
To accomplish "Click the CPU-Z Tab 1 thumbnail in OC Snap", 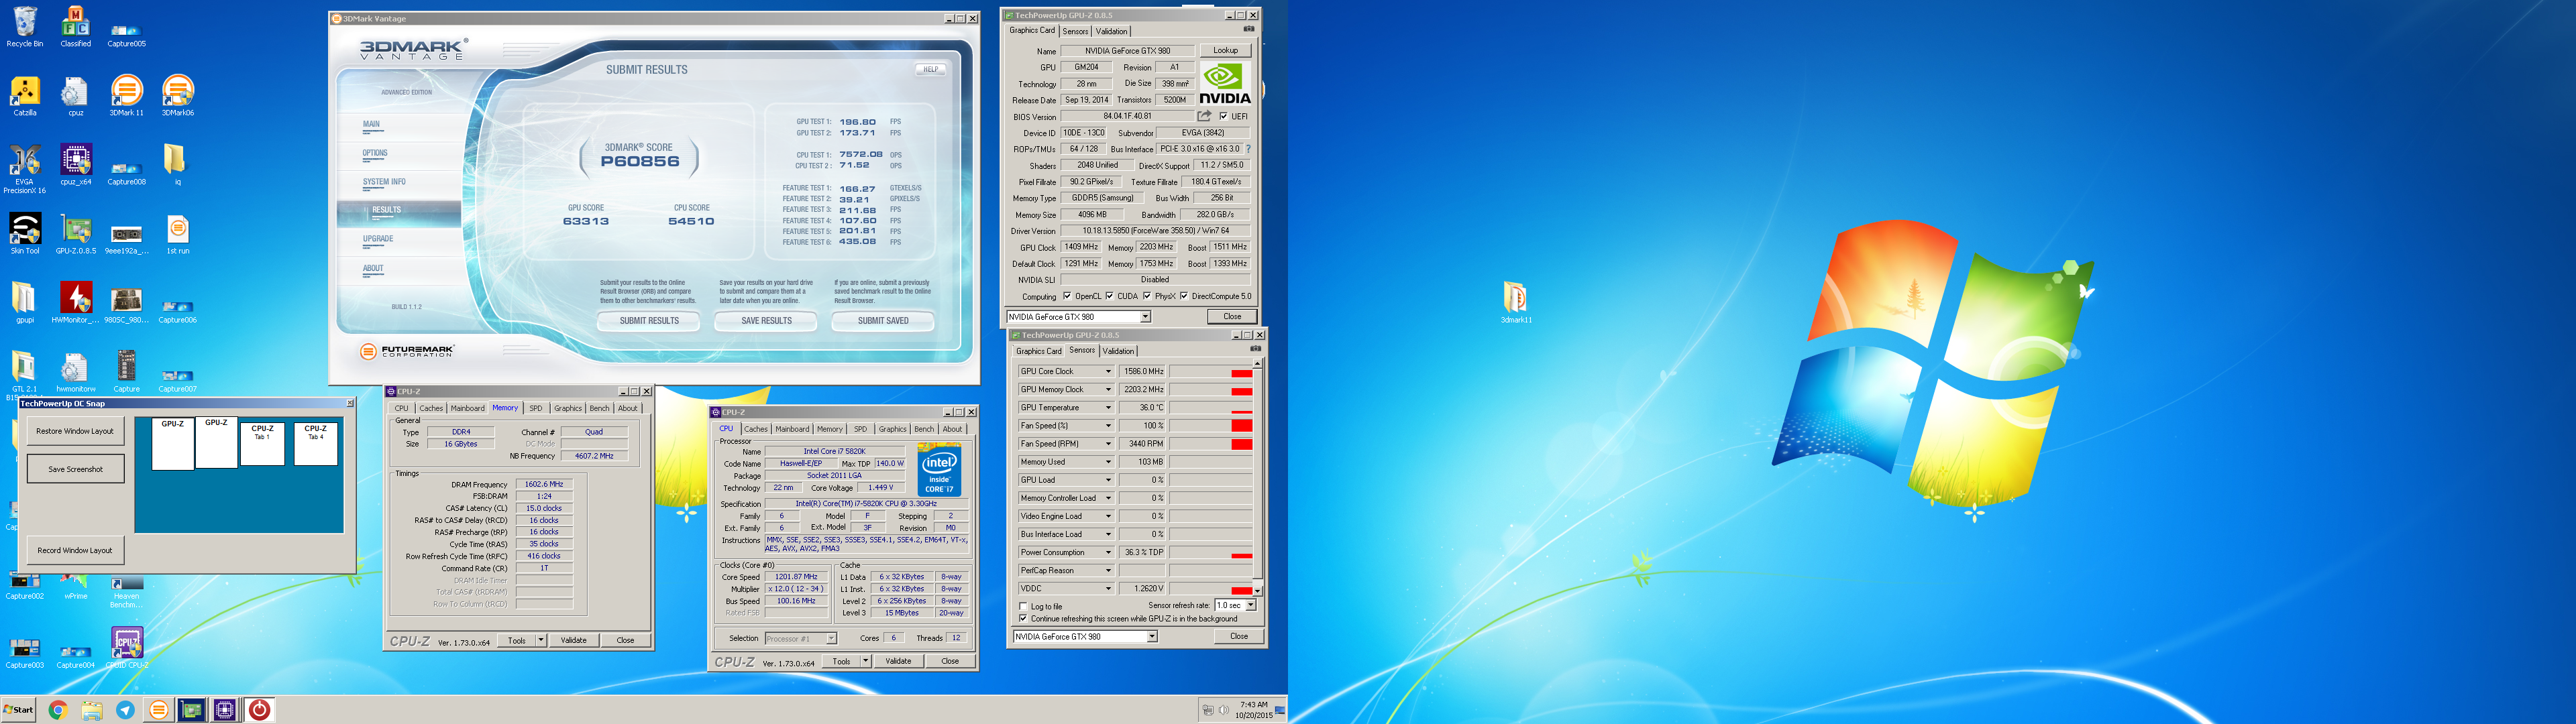I will click(262, 444).
